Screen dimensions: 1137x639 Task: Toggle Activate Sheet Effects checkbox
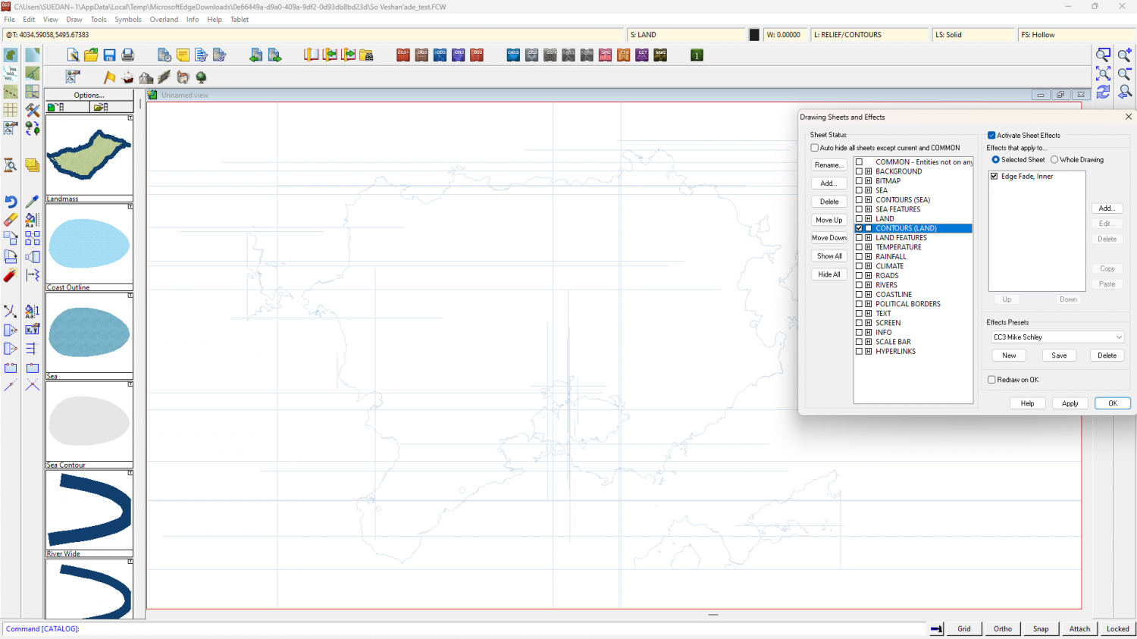991,136
